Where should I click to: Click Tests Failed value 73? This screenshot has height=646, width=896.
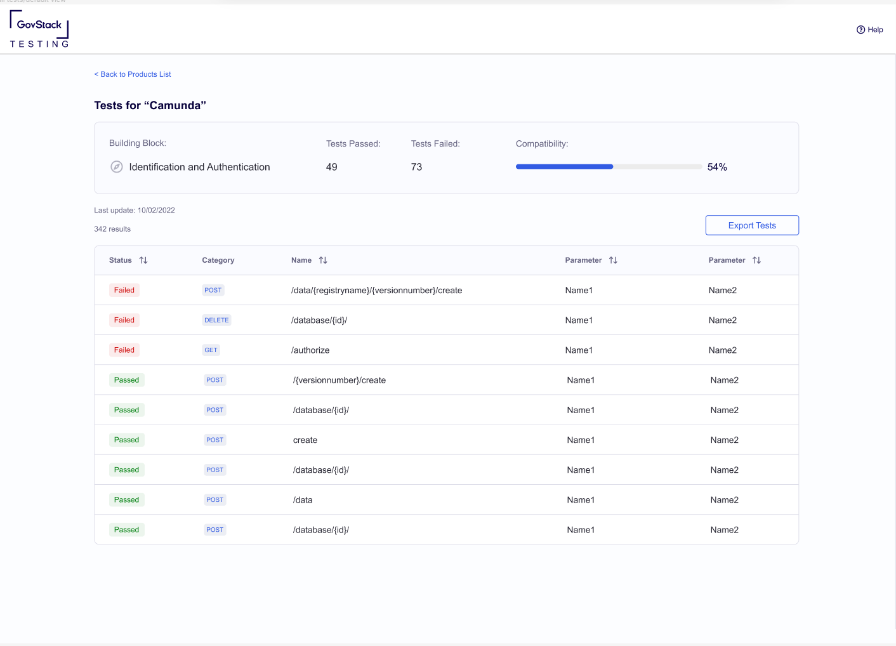click(416, 167)
